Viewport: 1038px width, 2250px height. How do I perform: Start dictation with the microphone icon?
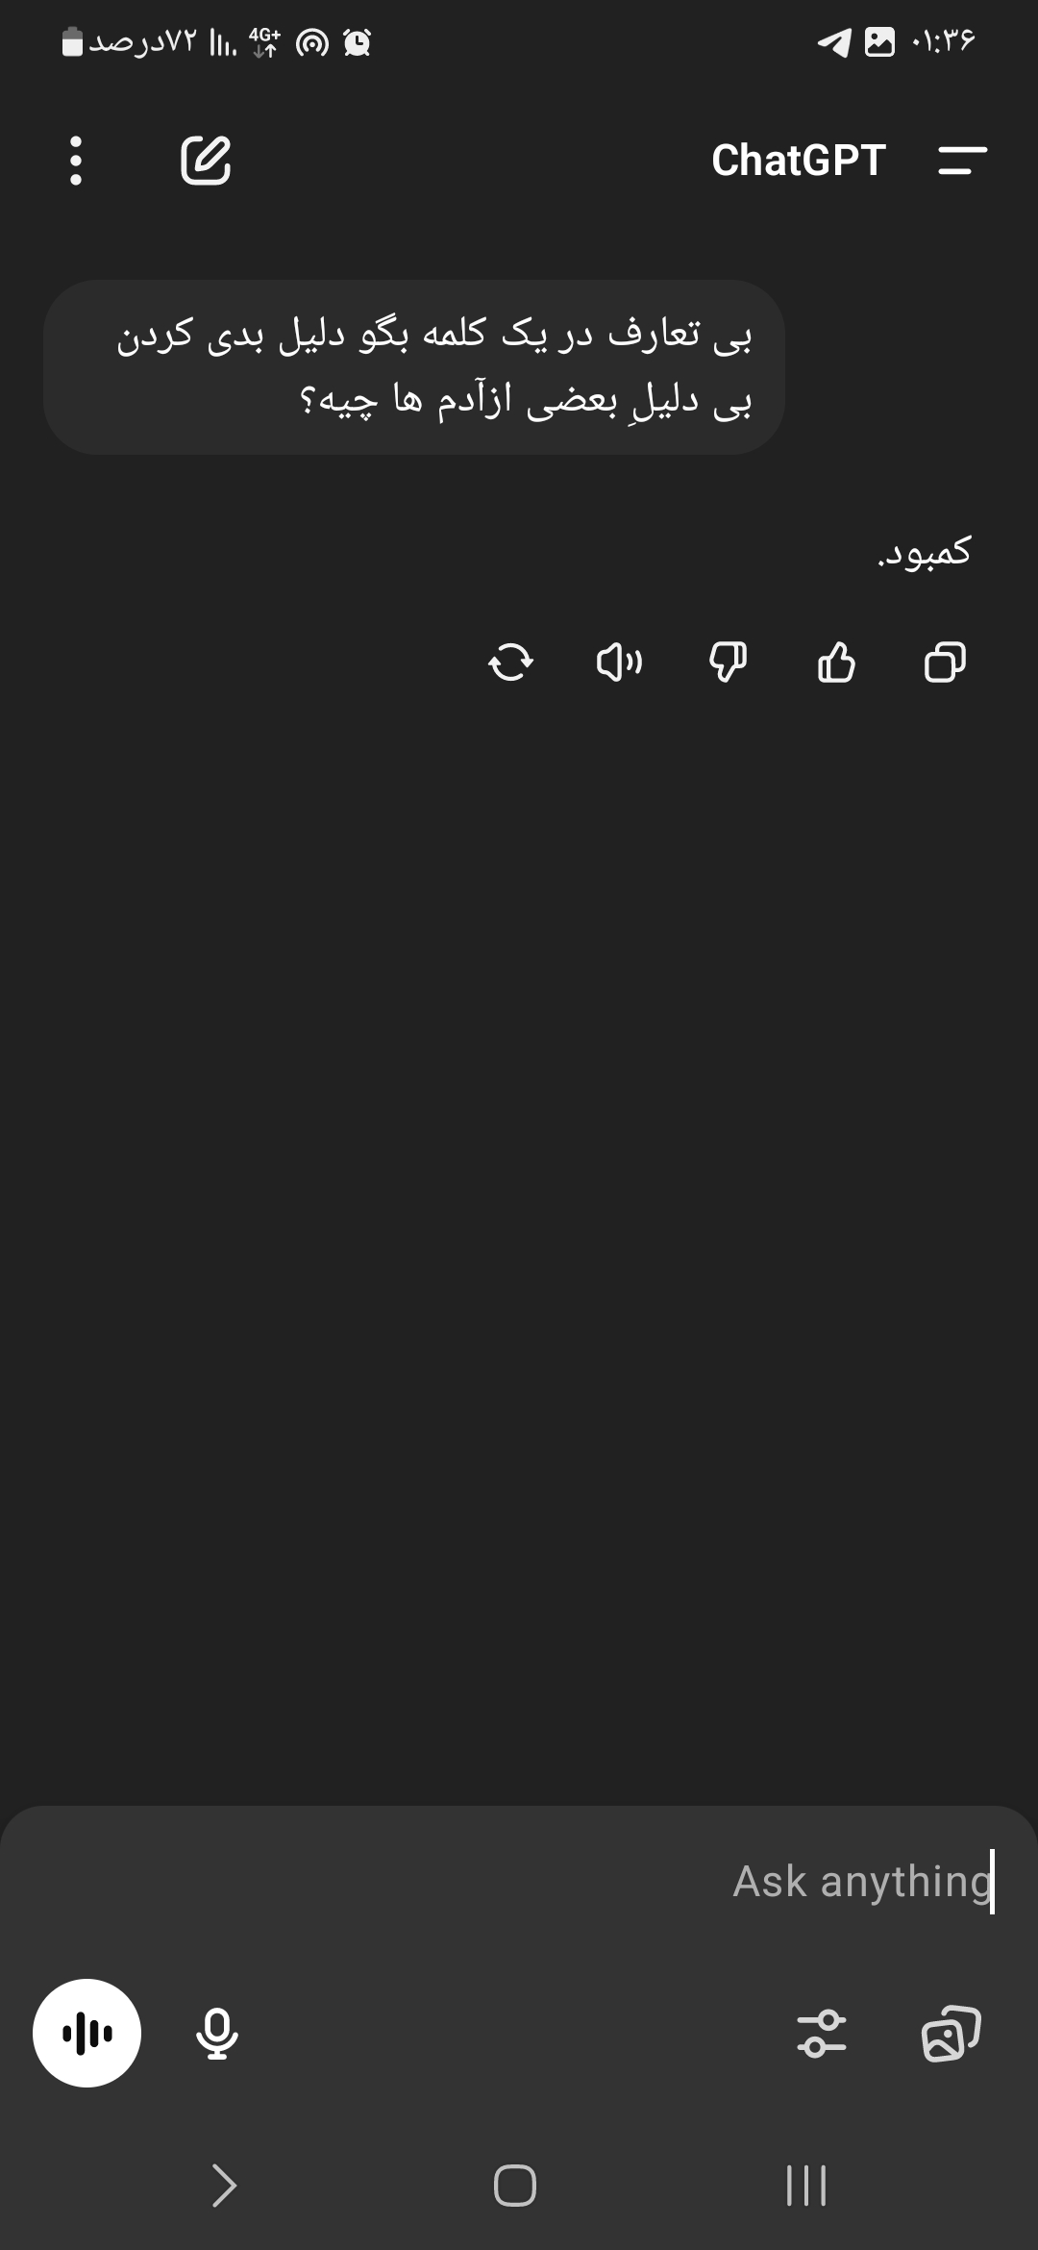coord(217,2033)
